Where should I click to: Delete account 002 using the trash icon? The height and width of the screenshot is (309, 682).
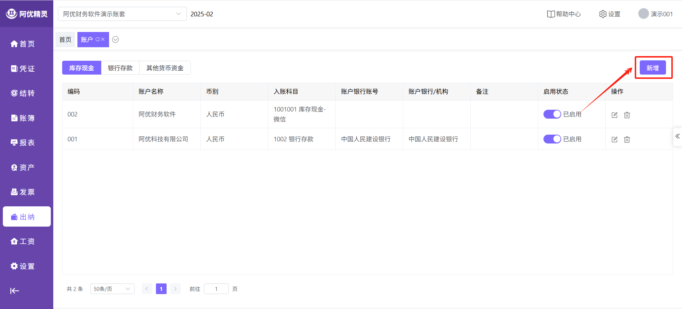[627, 115]
